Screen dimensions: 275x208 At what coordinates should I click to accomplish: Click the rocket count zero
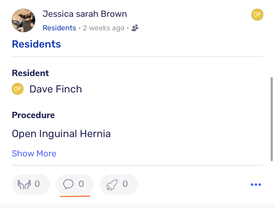click(125, 184)
